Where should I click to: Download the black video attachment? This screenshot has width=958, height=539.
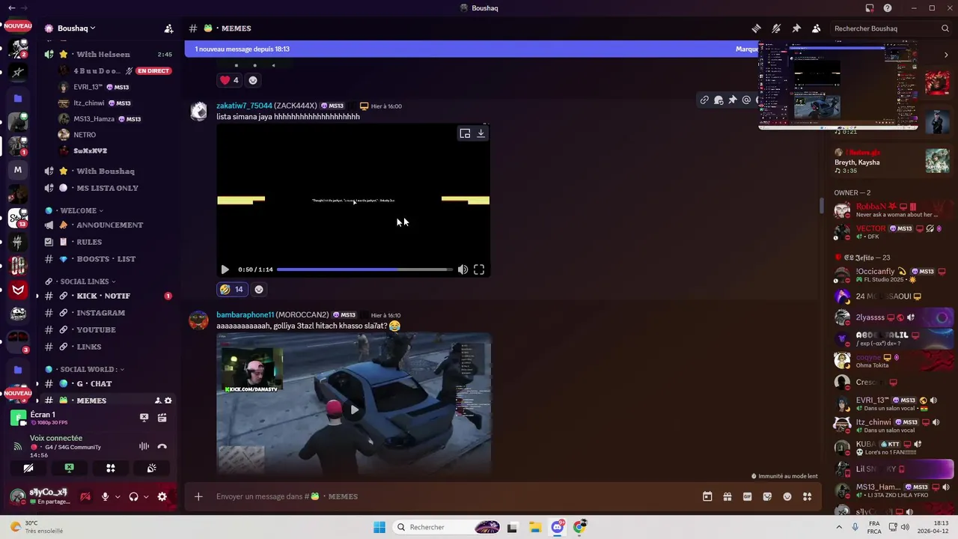481,133
